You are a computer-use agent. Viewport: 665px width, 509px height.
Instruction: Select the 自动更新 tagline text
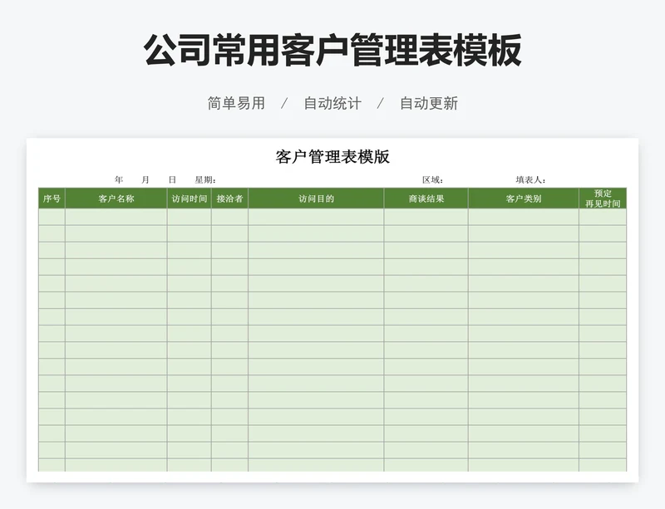click(429, 104)
